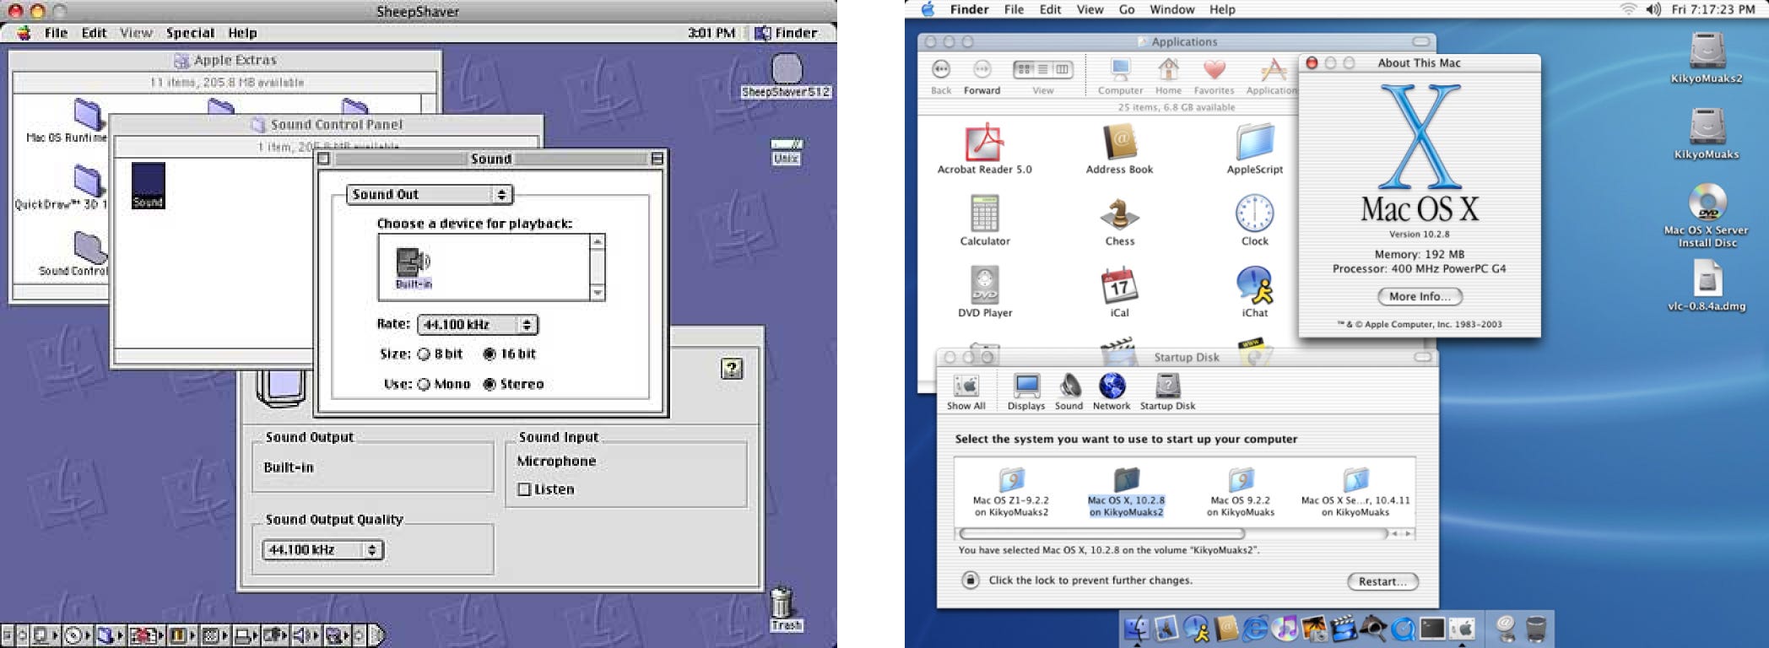Open Trash on classic Mac desktop

784,608
